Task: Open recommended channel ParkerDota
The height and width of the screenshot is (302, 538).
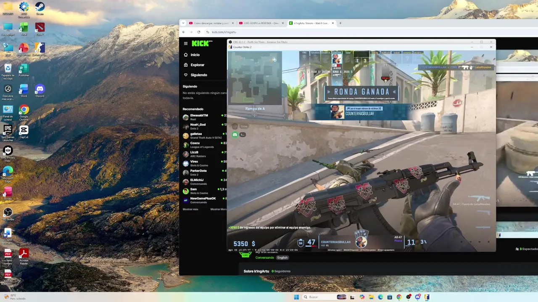Action: tap(205, 172)
